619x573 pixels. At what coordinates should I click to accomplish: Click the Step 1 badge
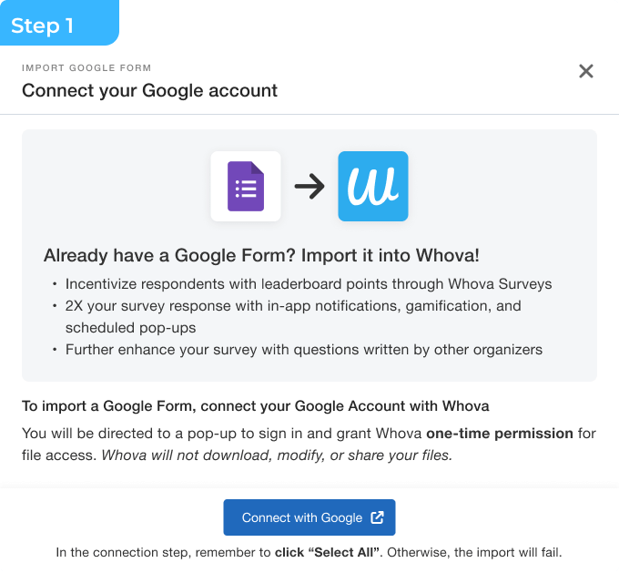tap(44, 26)
